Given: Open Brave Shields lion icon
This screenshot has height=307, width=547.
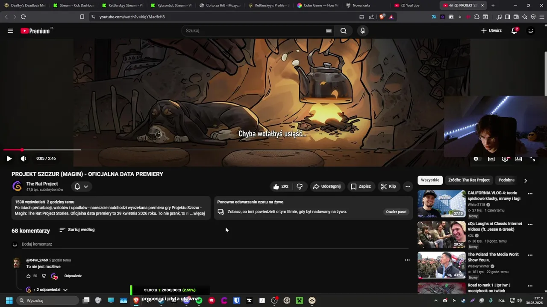Looking at the screenshot, I should [x=382, y=17].
